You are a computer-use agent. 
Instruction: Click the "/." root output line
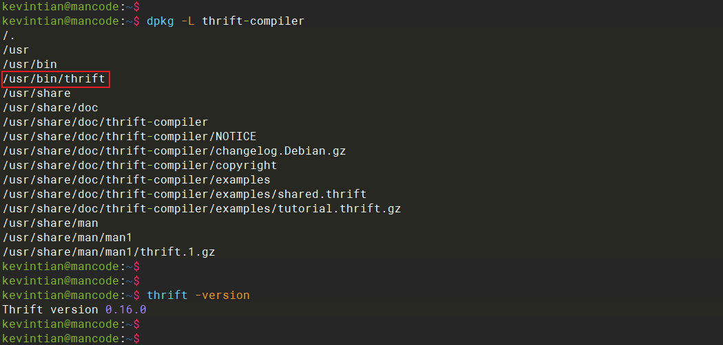9,35
